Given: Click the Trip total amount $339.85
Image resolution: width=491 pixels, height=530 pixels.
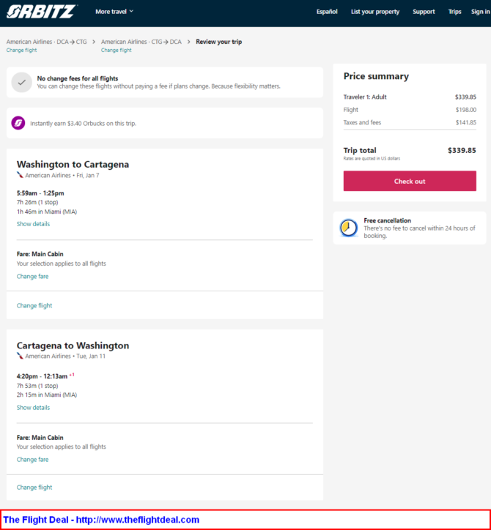Looking at the screenshot, I should pos(462,150).
